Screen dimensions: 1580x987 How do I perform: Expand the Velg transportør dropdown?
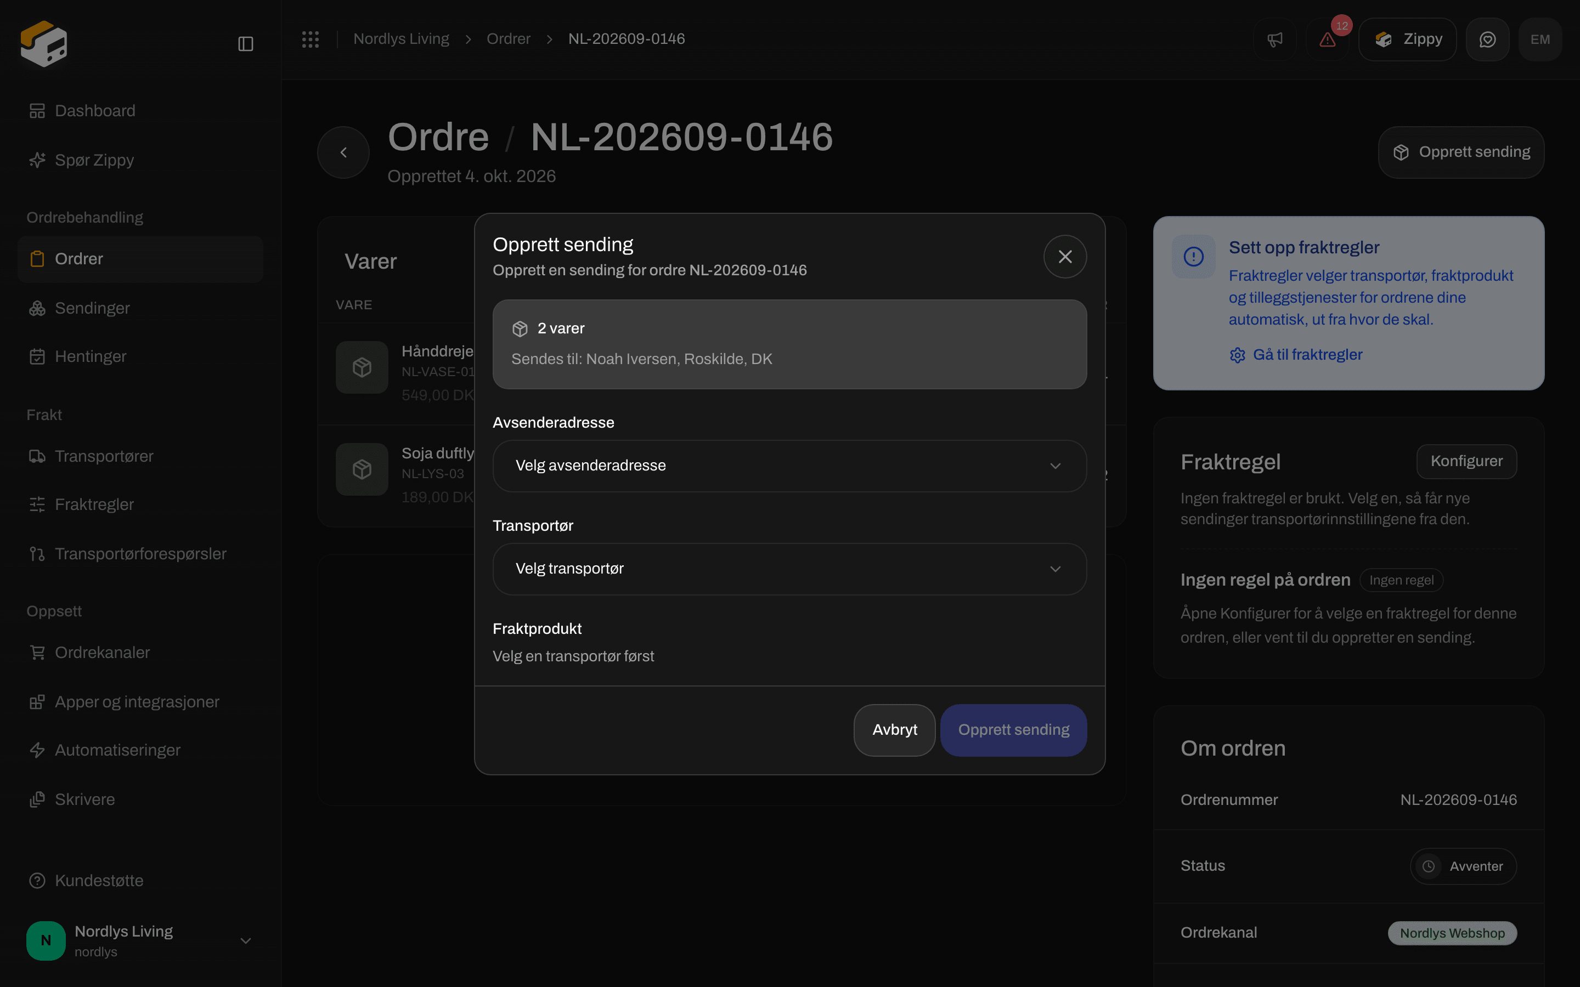(789, 569)
